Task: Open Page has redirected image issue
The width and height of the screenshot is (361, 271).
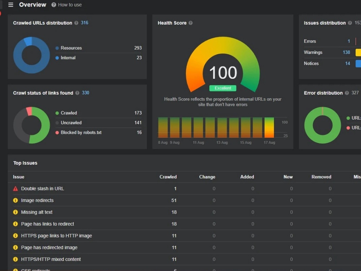Action: pyautogui.click(x=49, y=248)
